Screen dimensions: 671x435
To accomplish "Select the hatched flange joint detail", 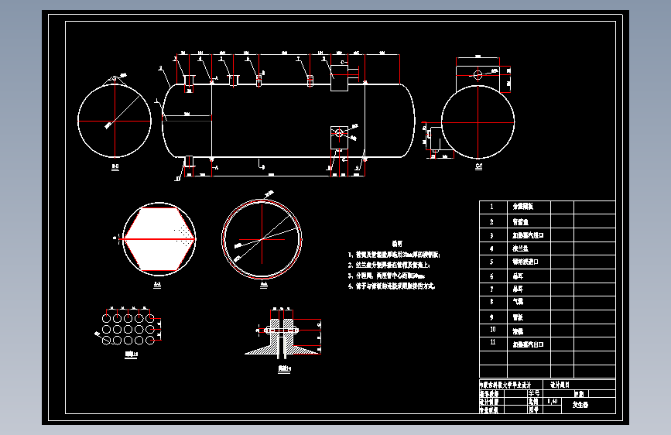I will coord(283,334).
